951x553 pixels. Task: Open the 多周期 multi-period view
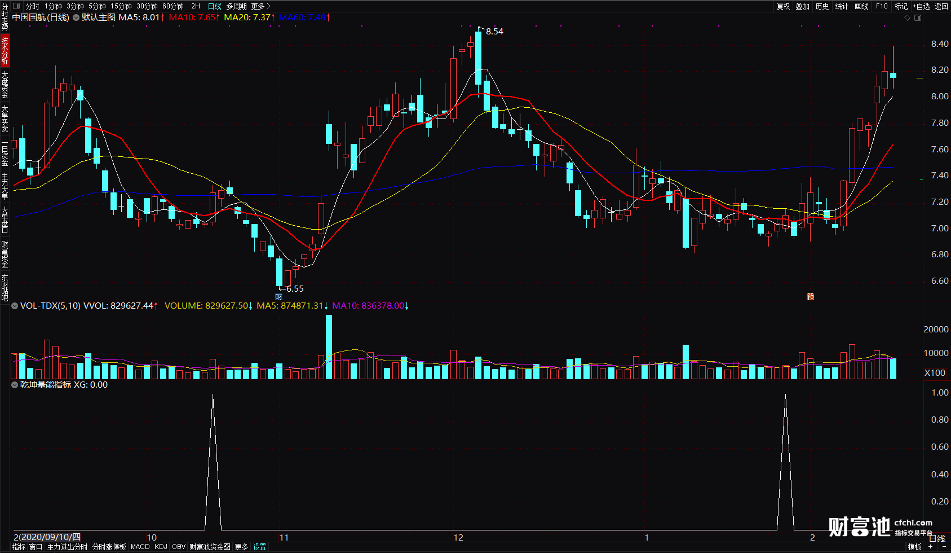pyautogui.click(x=236, y=6)
